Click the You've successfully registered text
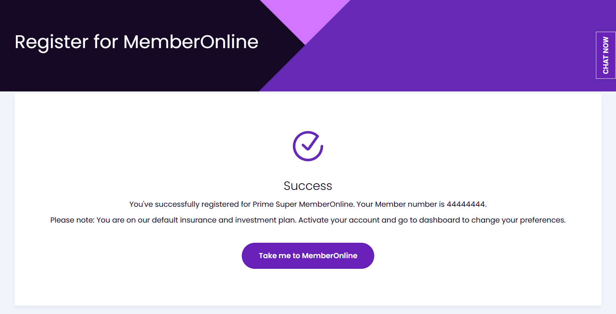The height and width of the screenshot is (314, 616). [x=184, y=204]
